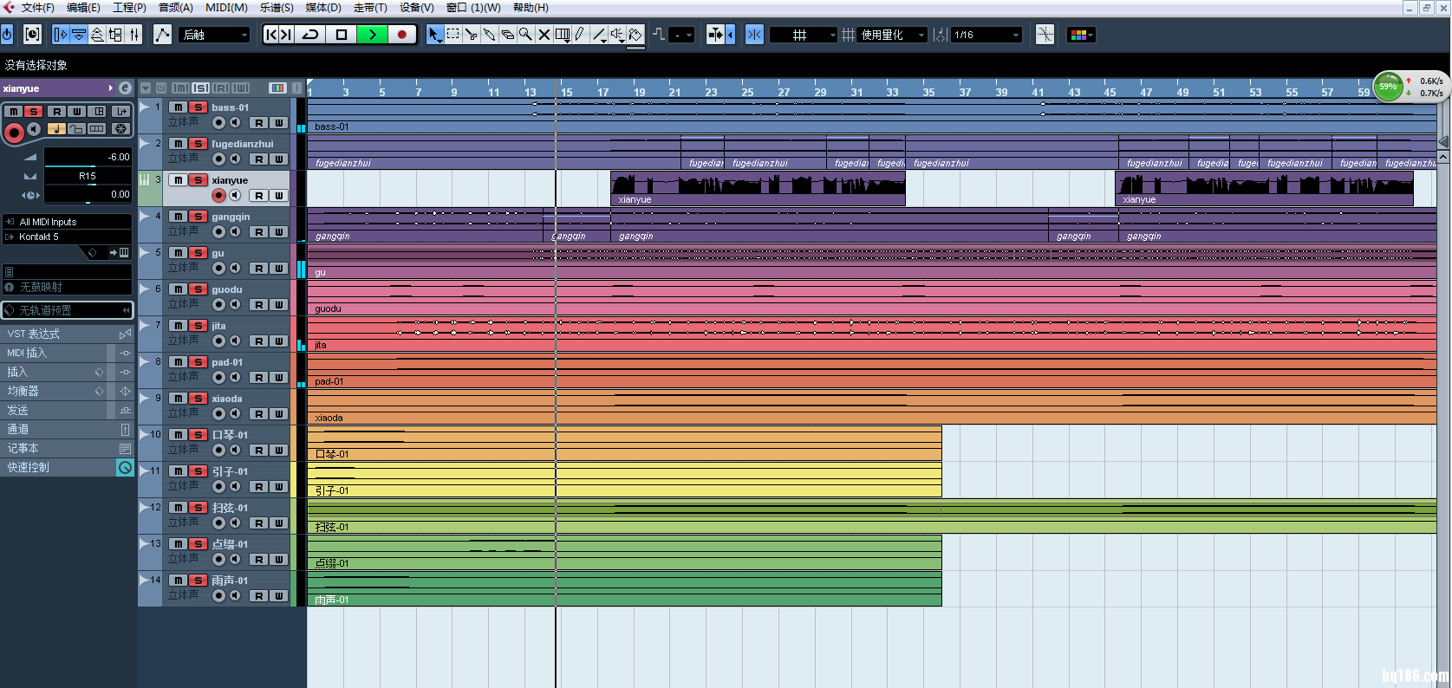
Task: Click the volume slider showing -6.00
Action: (88, 157)
